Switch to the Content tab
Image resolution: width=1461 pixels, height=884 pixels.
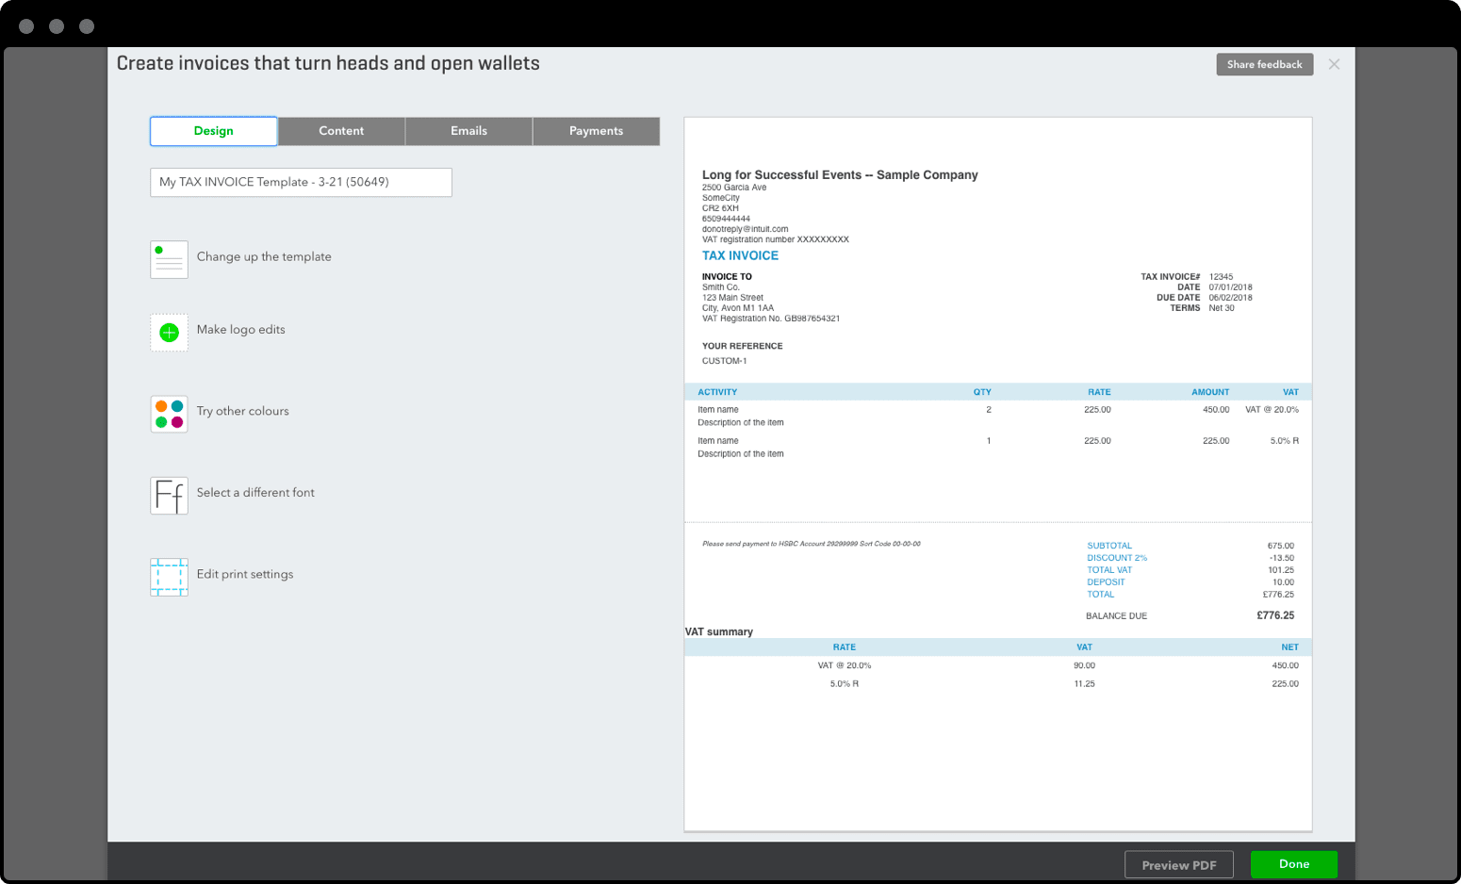click(x=341, y=131)
